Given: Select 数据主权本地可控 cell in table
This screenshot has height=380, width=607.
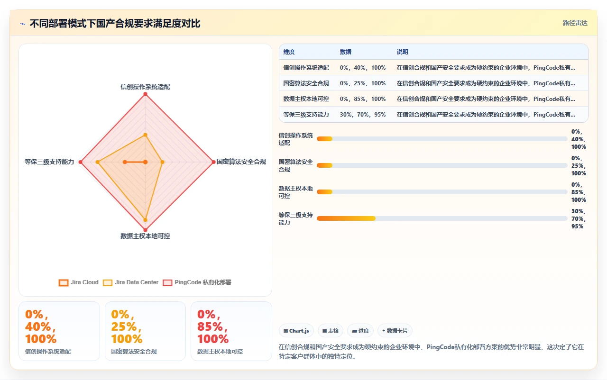Looking at the screenshot, I should click(x=306, y=99).
